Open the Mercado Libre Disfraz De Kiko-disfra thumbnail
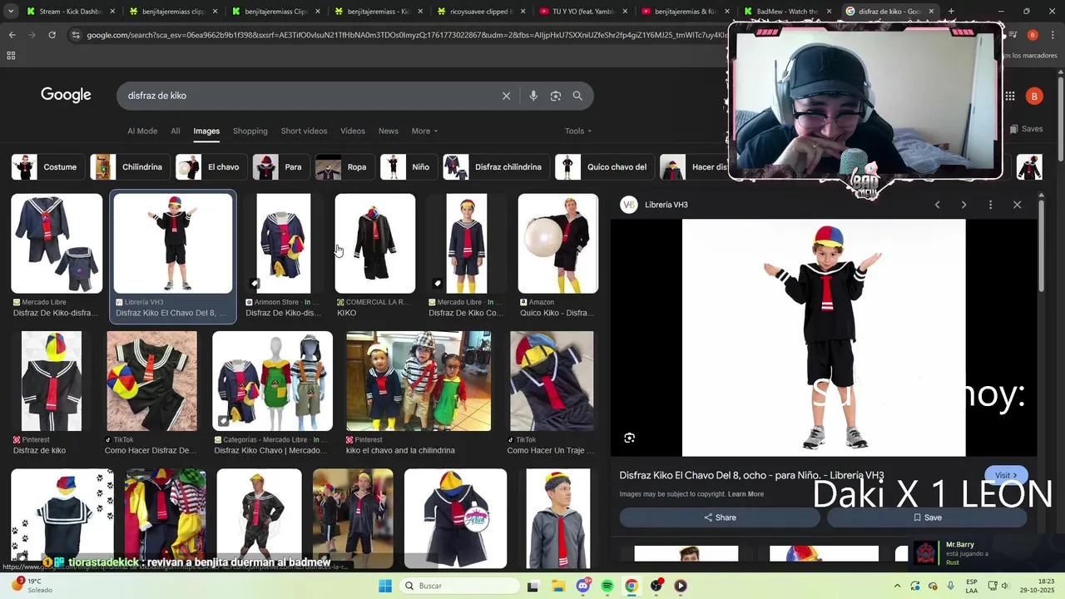This screenshot has width=1065, height=599. tap(57, 244)
